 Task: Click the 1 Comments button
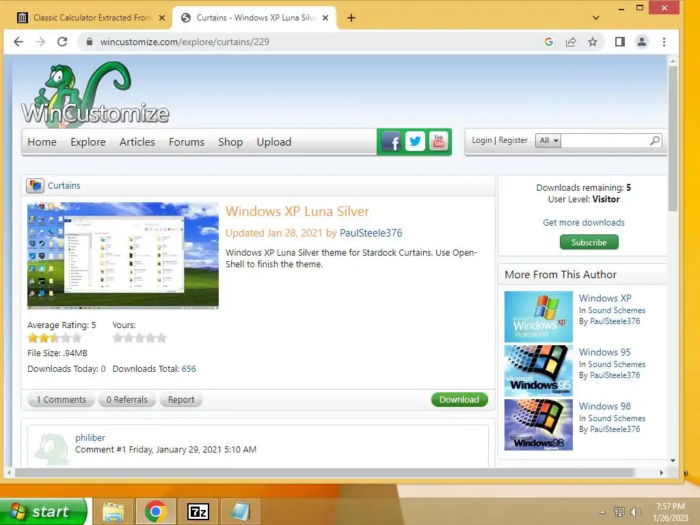coord(61,399)
